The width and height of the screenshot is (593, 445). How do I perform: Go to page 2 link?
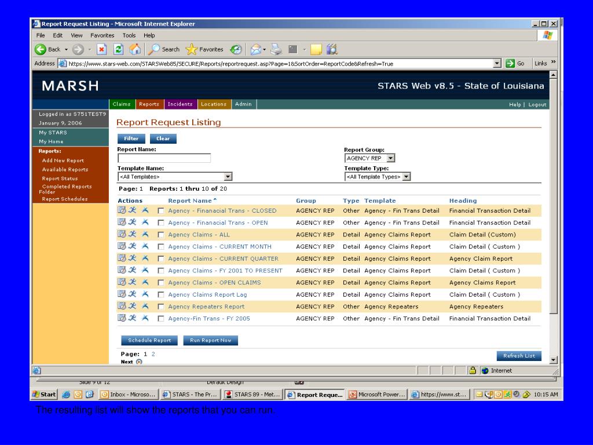tap(153, 354)
